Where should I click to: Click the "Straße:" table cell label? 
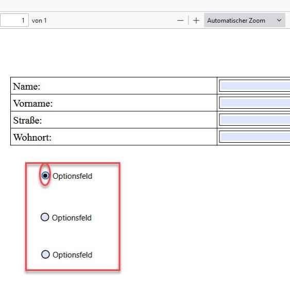[27, 121]
